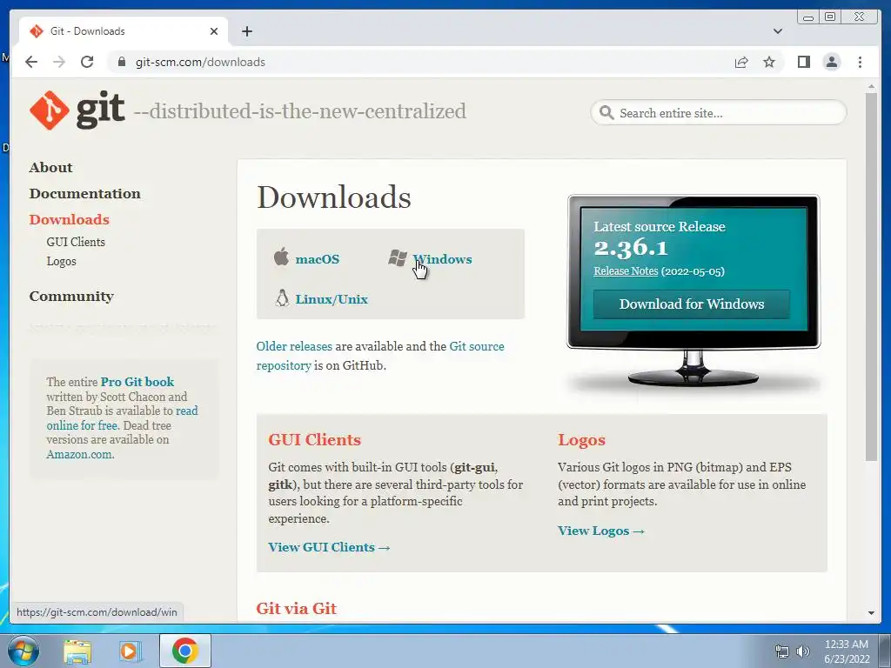
Task: Click the Logos red heading
Action: pos(581,439)
